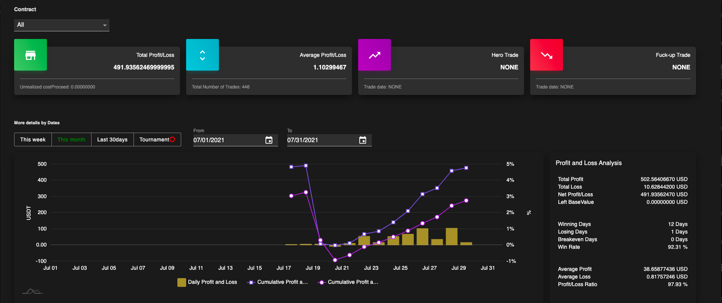Click the tallest daily profit bar near Jul 29
The image size is (722, 303).
pyautogui.click(x=451, y=237)
